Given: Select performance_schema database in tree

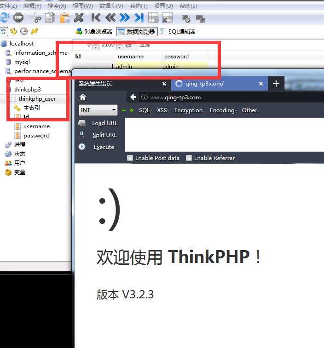Looking at the screenshot, I should 42,71.
